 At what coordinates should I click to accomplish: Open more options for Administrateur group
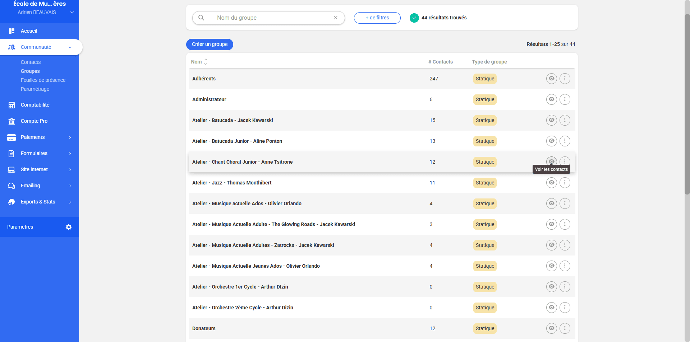tap(565, 99)
